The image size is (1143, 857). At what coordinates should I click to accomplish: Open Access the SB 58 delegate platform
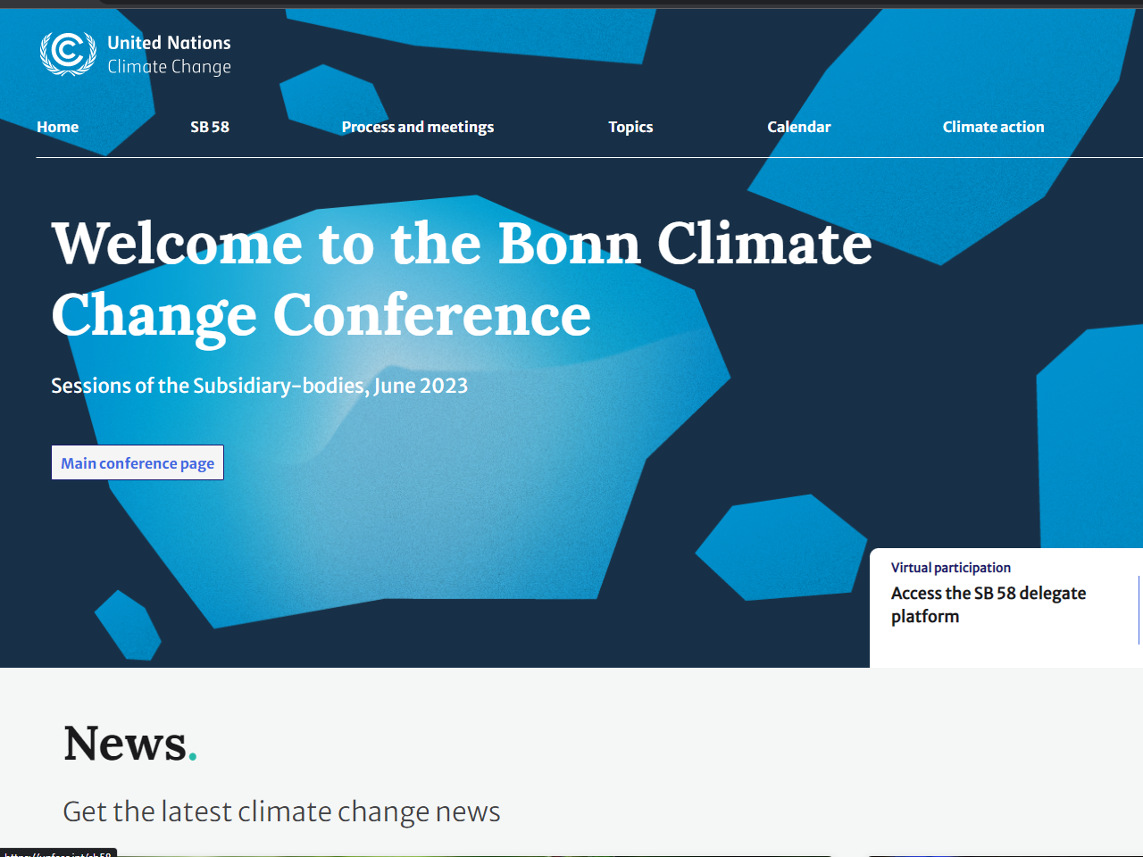(988, 604)
